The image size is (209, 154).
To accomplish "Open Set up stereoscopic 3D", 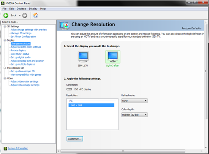I will [x=23, y=71].
